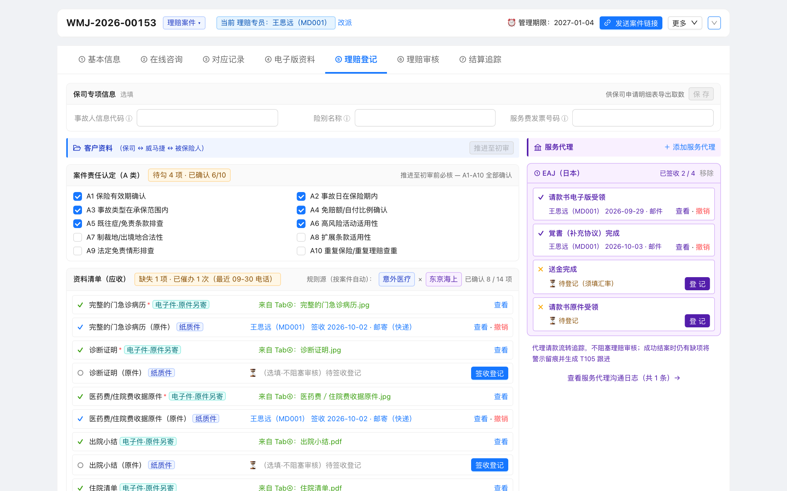Click the X mark on 送金完成
Image resolution: width=787 pixels, height=491 pixels.
(x=541, y=269)
